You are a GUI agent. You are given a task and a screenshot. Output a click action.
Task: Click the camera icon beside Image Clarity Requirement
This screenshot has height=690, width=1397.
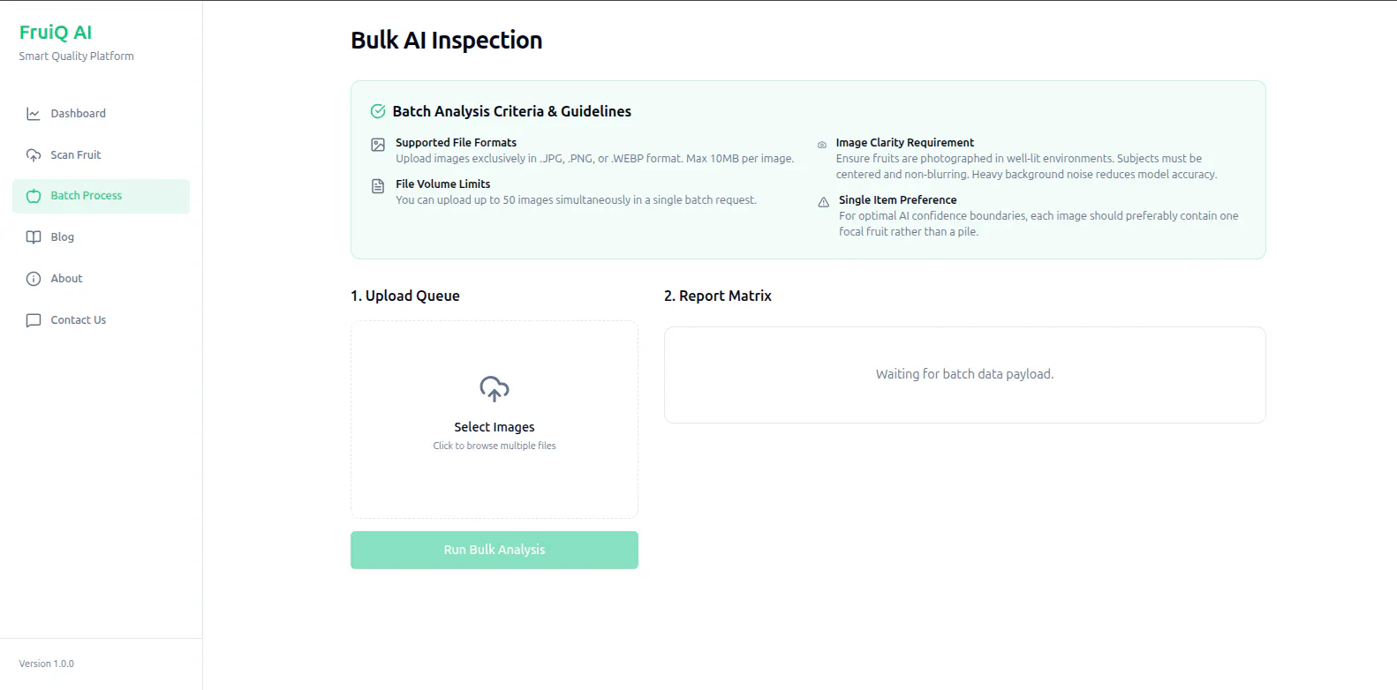pos(822,145)
